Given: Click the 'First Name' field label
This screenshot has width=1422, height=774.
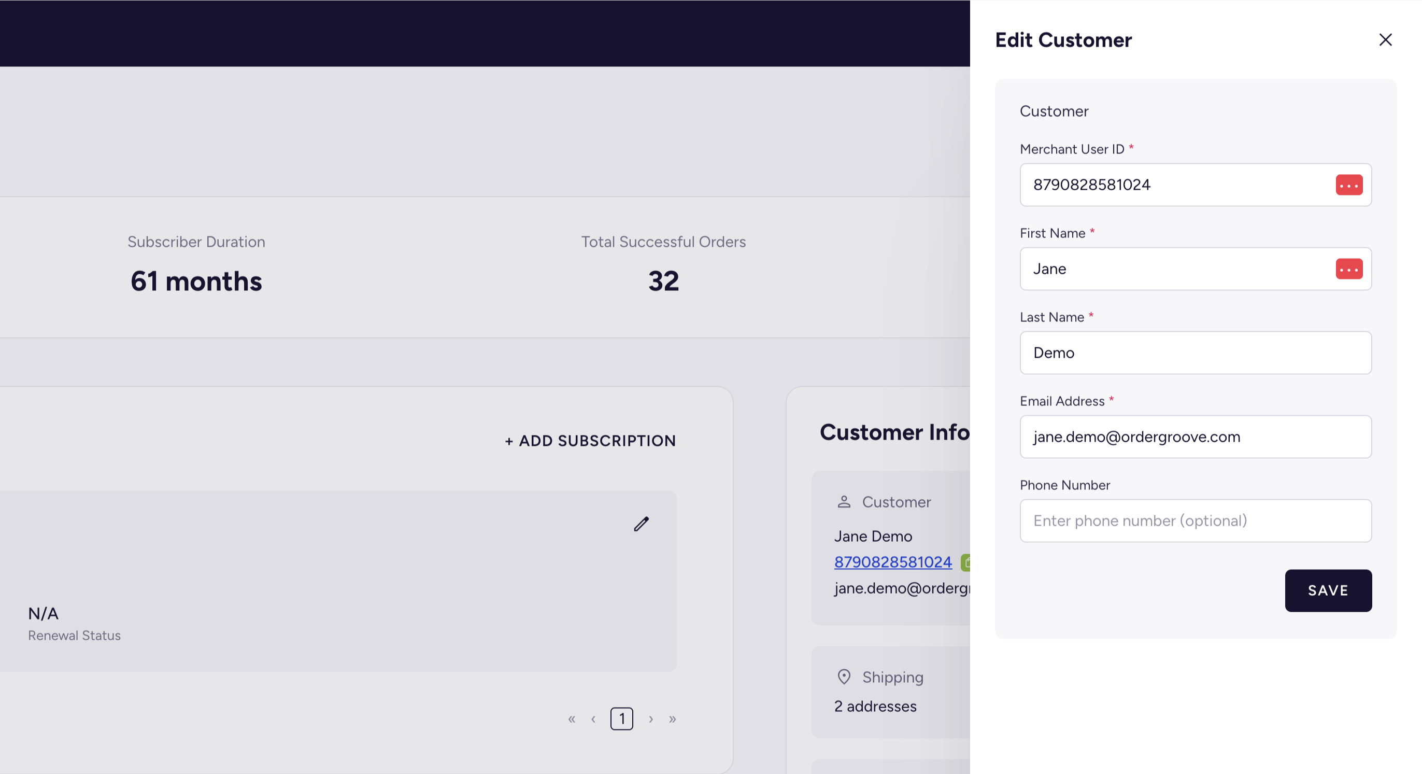Looking at the screenshot, I should click(1053, 233).
